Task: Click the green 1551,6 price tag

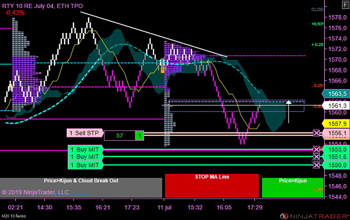Action: [335, 157]
